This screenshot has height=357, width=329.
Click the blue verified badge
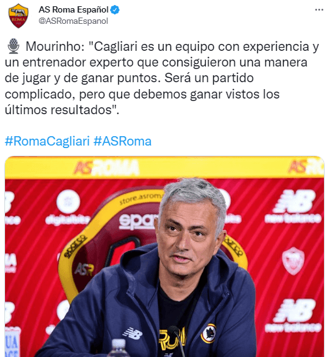tap(115, 10)
